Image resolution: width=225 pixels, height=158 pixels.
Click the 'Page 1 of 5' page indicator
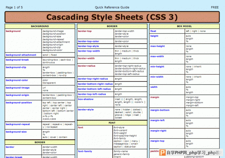click(14, 7)
